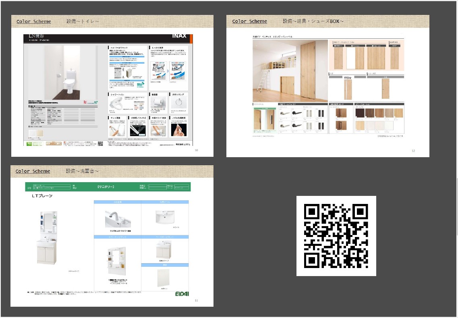The height and width of the screenshot is (318, 458).
Task: Click the QR code image
Action: click(x=336, y=236)
